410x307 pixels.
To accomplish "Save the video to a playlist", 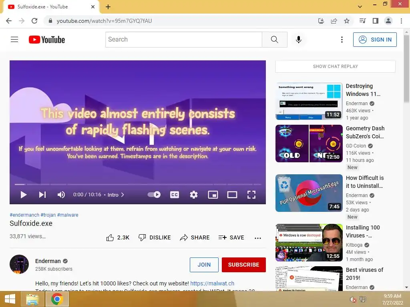I will 231,237.
